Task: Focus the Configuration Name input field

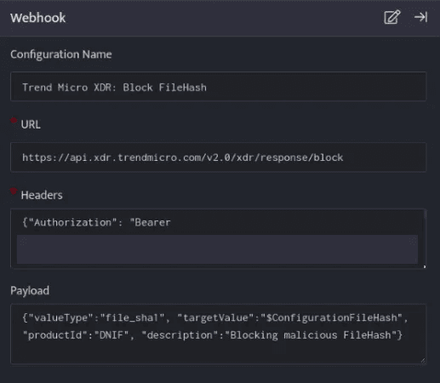Action: [218, 87]
